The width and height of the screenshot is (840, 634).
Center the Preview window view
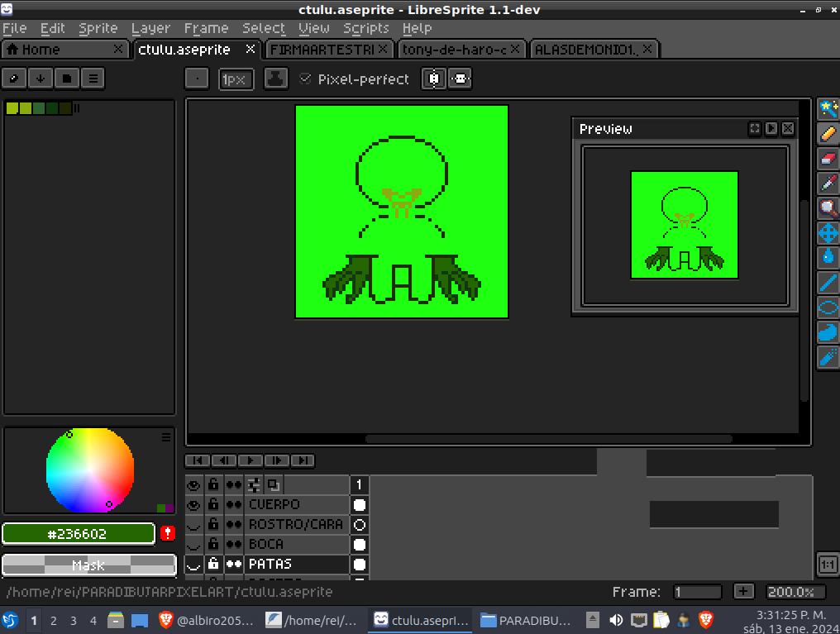[755, 128]
